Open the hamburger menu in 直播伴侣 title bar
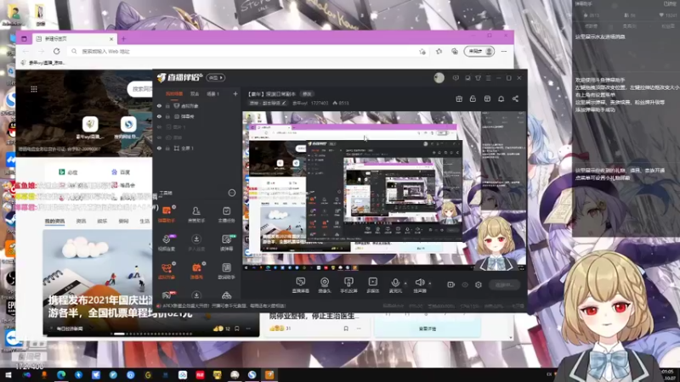Screen dimensions: 680x382 [488, 78]
